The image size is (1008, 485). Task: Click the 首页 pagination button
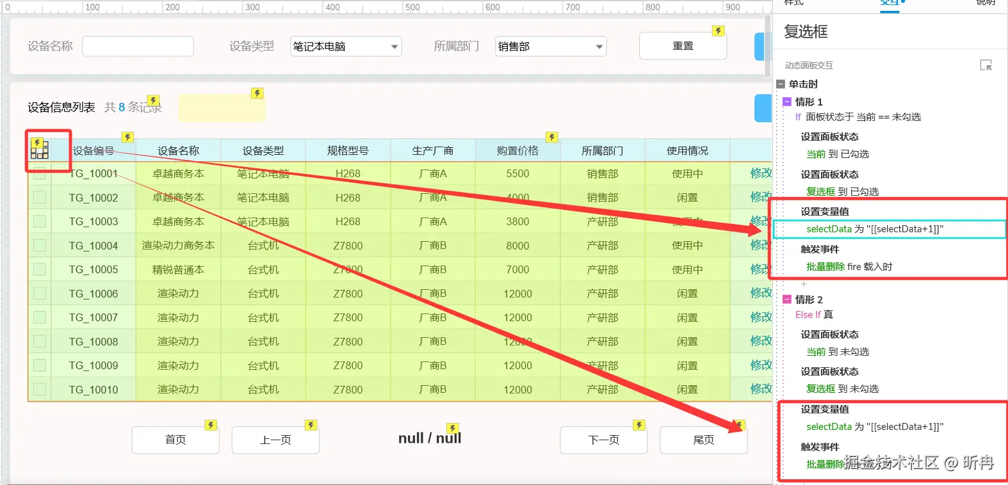pos(175,440)
